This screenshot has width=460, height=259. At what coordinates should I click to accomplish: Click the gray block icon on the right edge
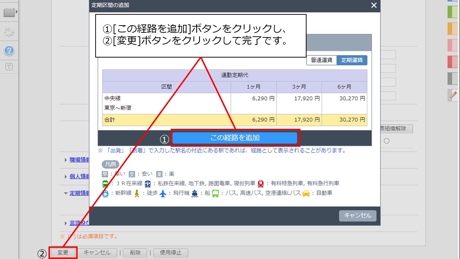tap(452, 78)
